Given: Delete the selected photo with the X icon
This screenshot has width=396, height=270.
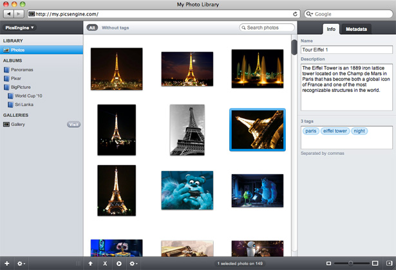Looking at the screenshot, I should coord(105,264).
